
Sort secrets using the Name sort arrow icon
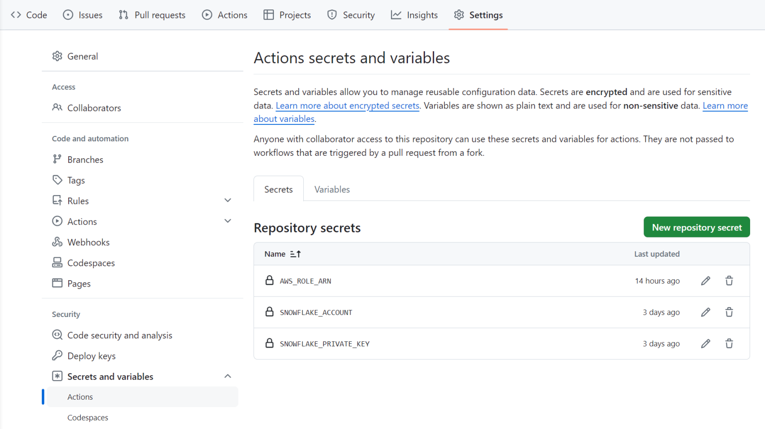pyautogui.click(x=295, y=254)
